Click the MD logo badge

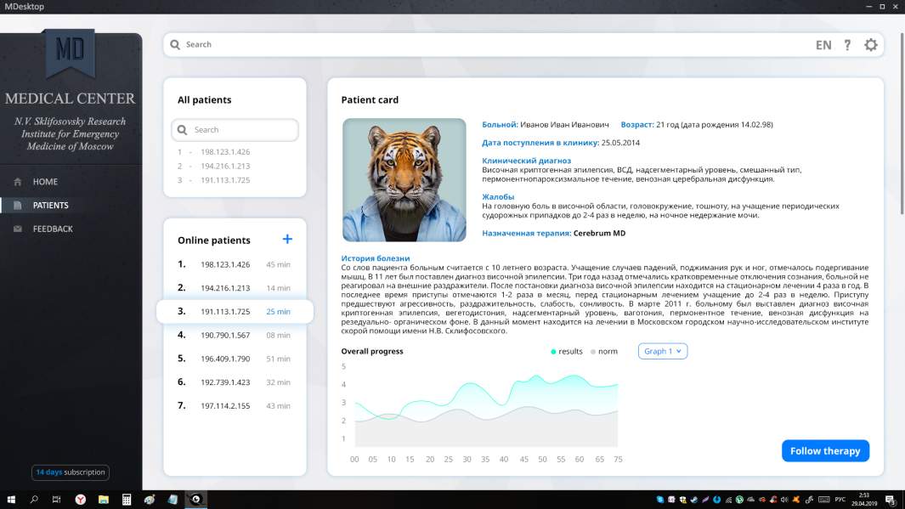click(70, 51)
